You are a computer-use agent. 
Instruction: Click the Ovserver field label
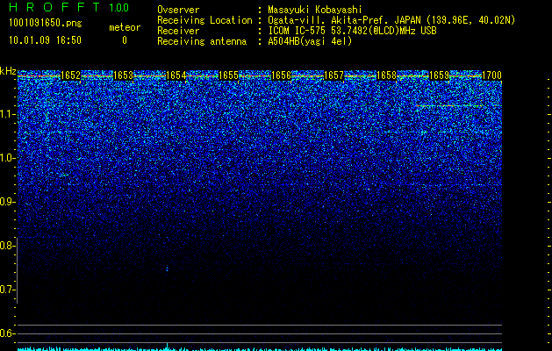[x=178, y=10]
